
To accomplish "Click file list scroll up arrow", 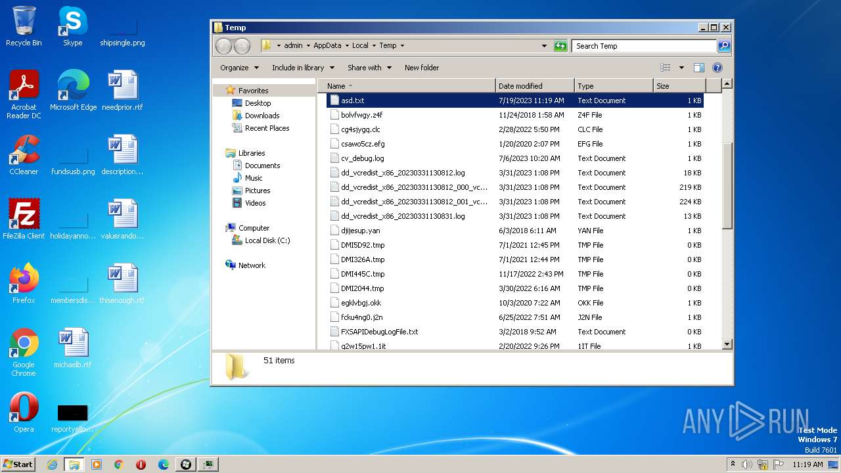I will (x=727, y=84).
